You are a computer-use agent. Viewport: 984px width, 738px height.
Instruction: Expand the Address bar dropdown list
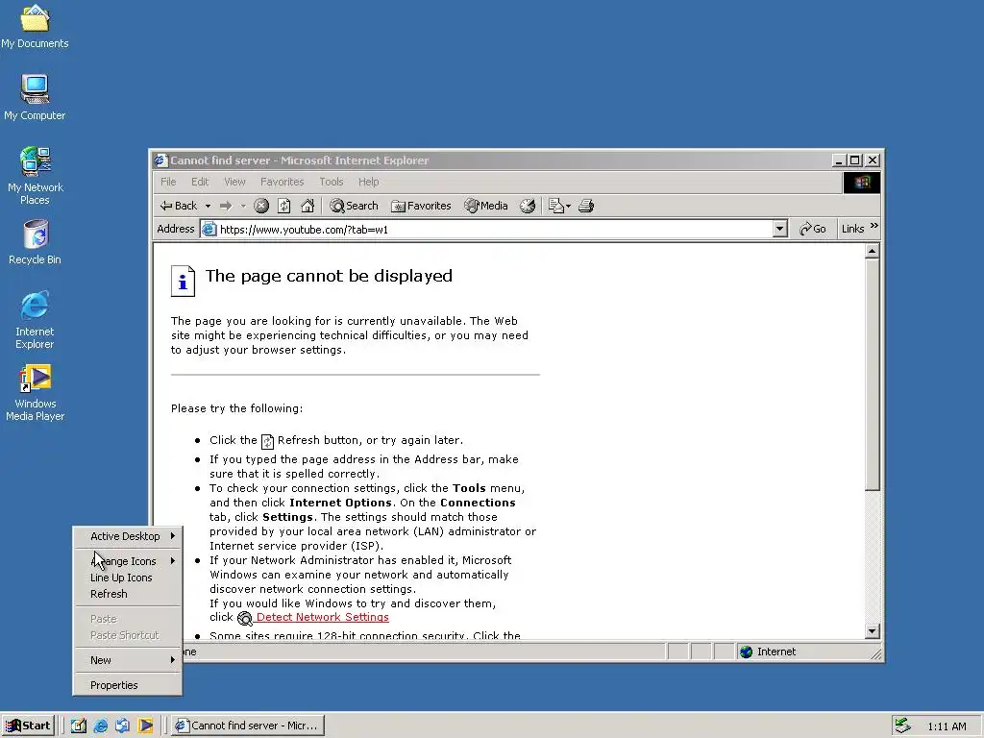pos(780,229)
